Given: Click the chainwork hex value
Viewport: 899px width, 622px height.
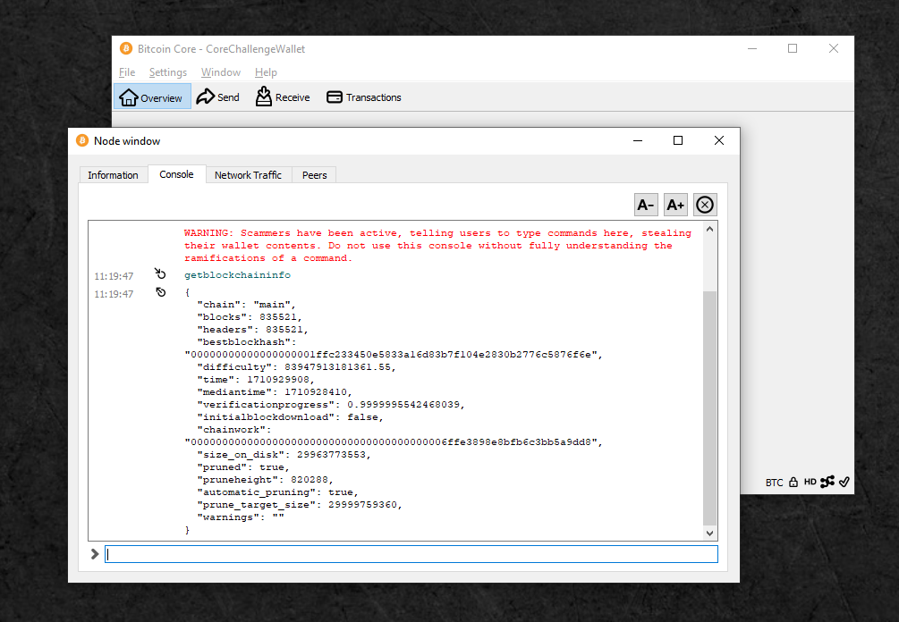Looking at the screenshot, I should click(394, 442).
